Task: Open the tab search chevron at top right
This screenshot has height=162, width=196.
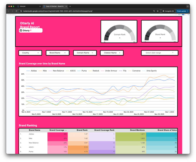Action: pyautogui.click(x=188, y=6)
